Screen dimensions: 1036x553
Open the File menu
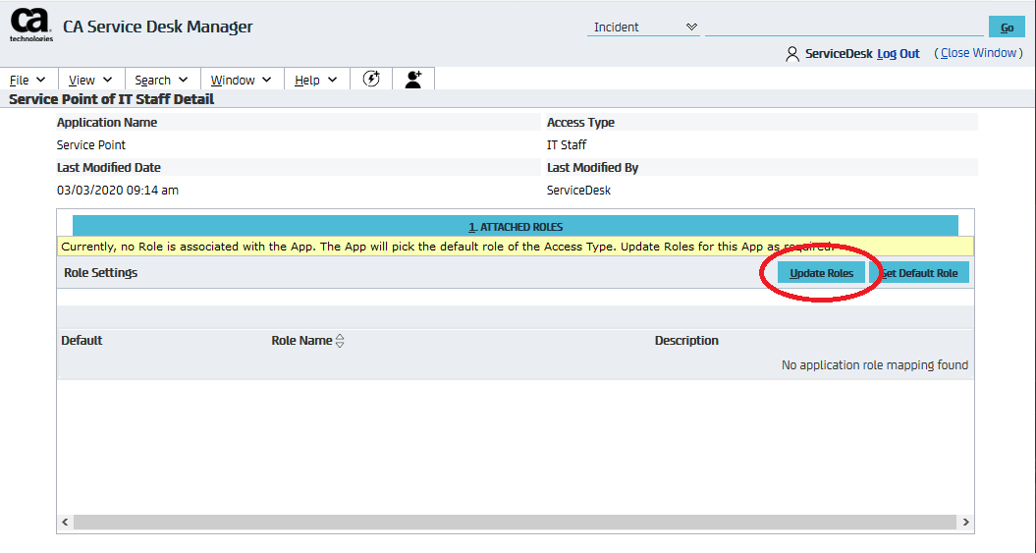pos(27,80)
